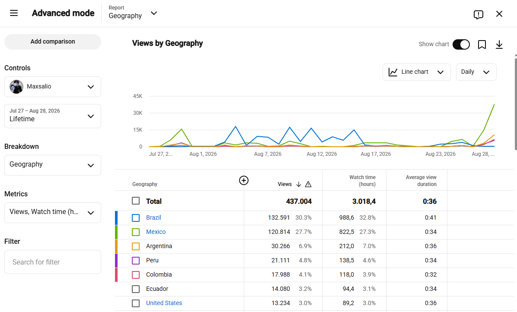Click the warning triangle beside Views

(x=308, y=184)
